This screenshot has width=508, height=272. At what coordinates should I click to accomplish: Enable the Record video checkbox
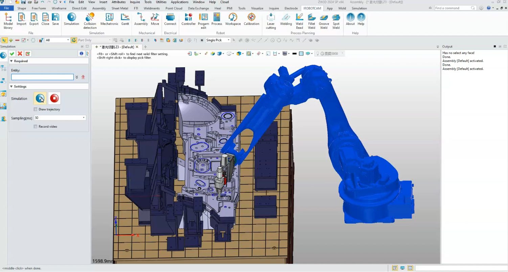(35, 126)
